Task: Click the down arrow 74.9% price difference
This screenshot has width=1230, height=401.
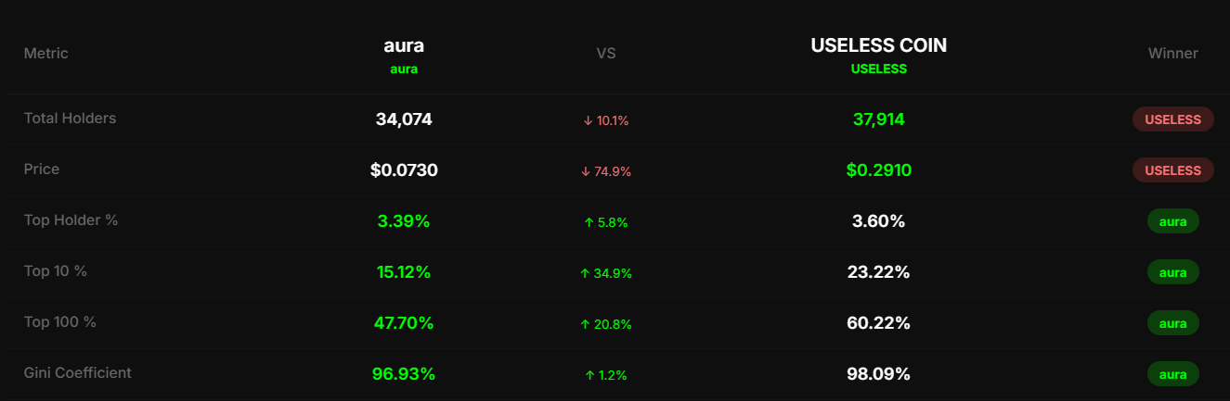Action: 605,171
